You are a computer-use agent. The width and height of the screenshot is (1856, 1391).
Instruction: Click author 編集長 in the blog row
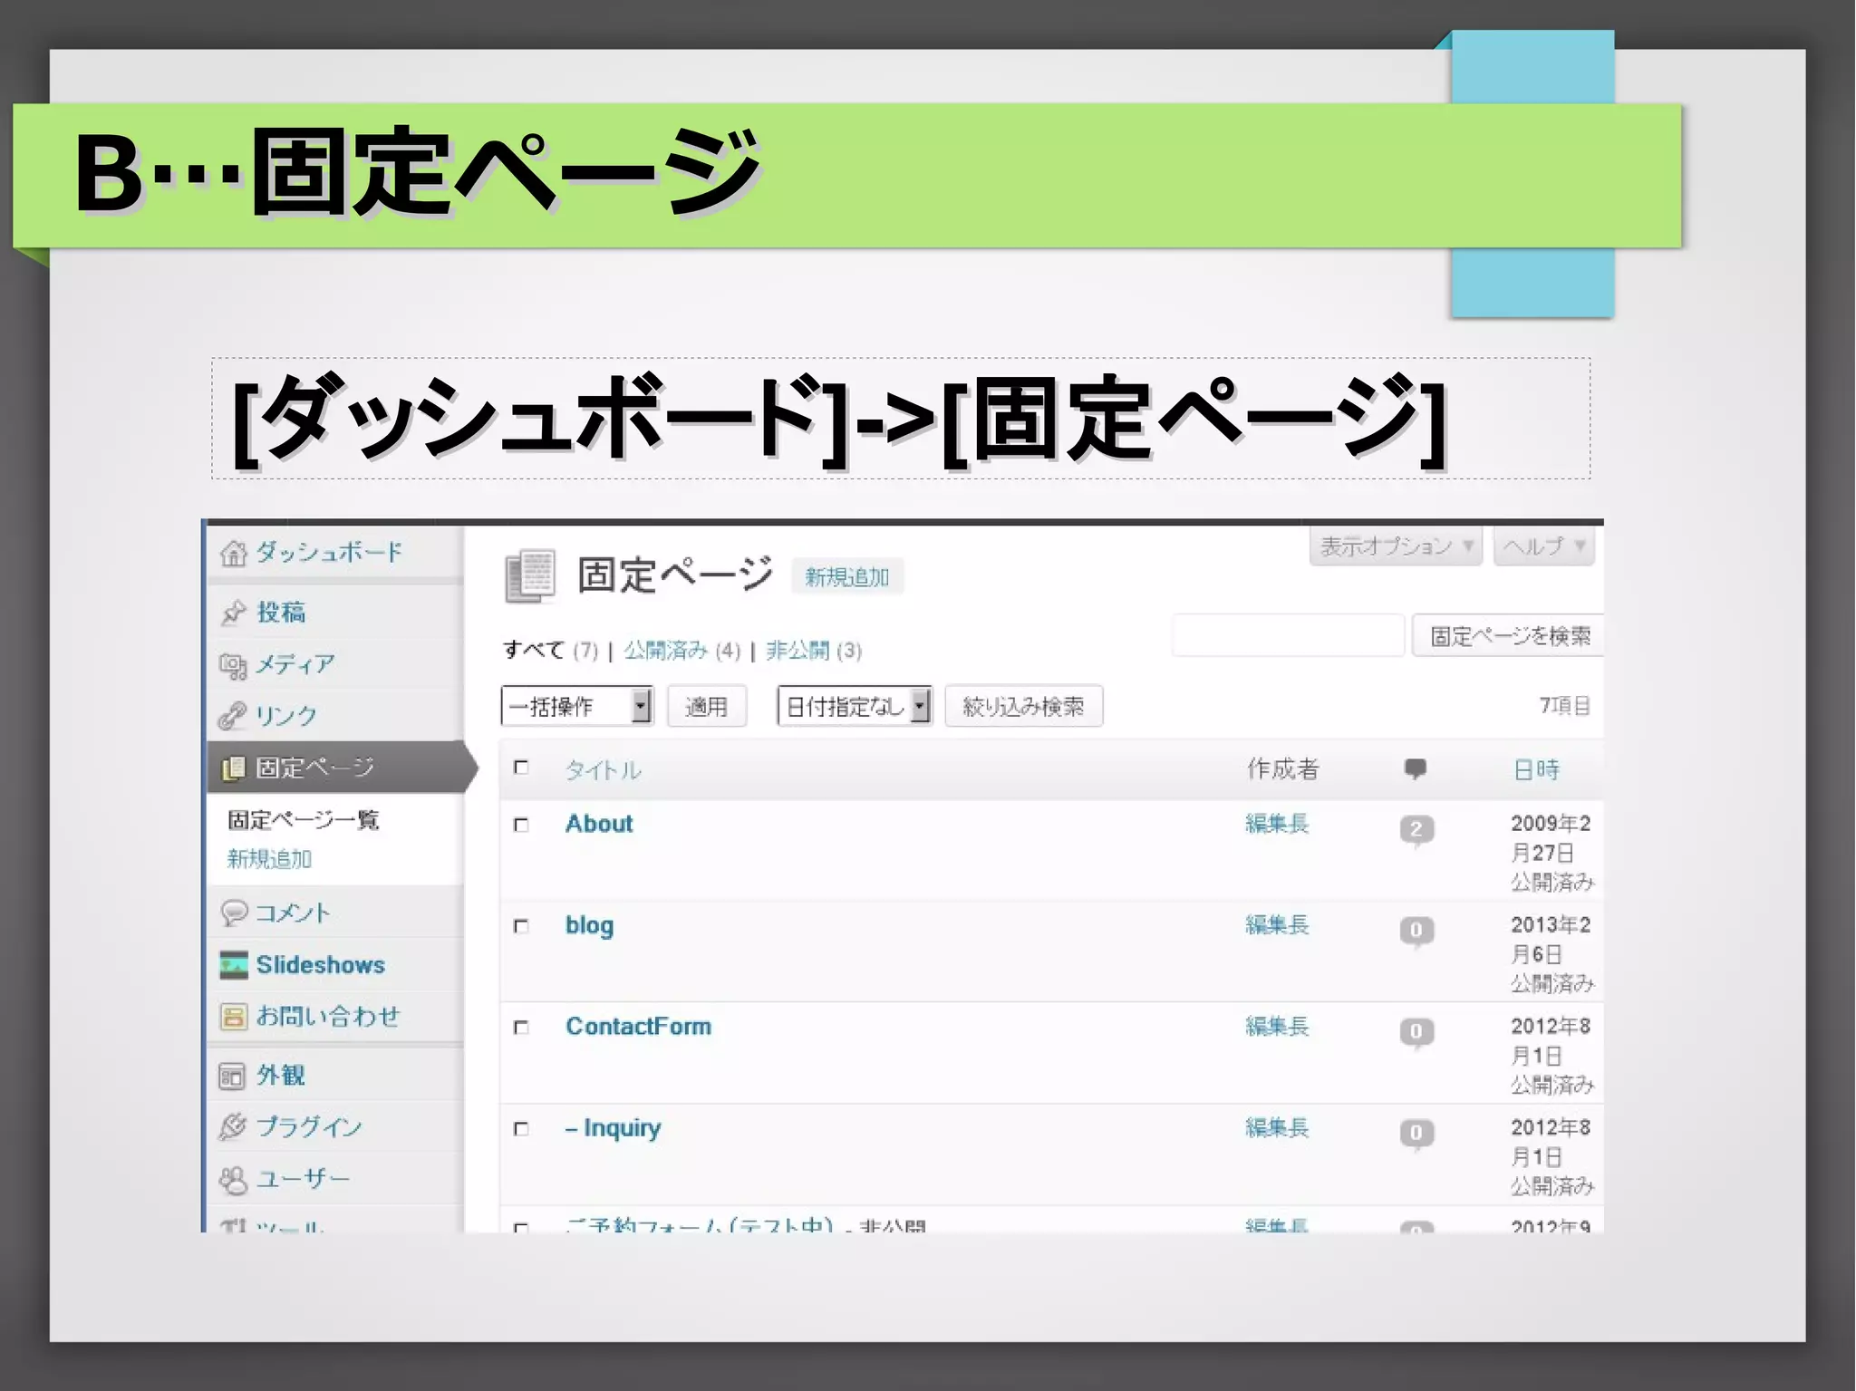tap(1277, 925)
